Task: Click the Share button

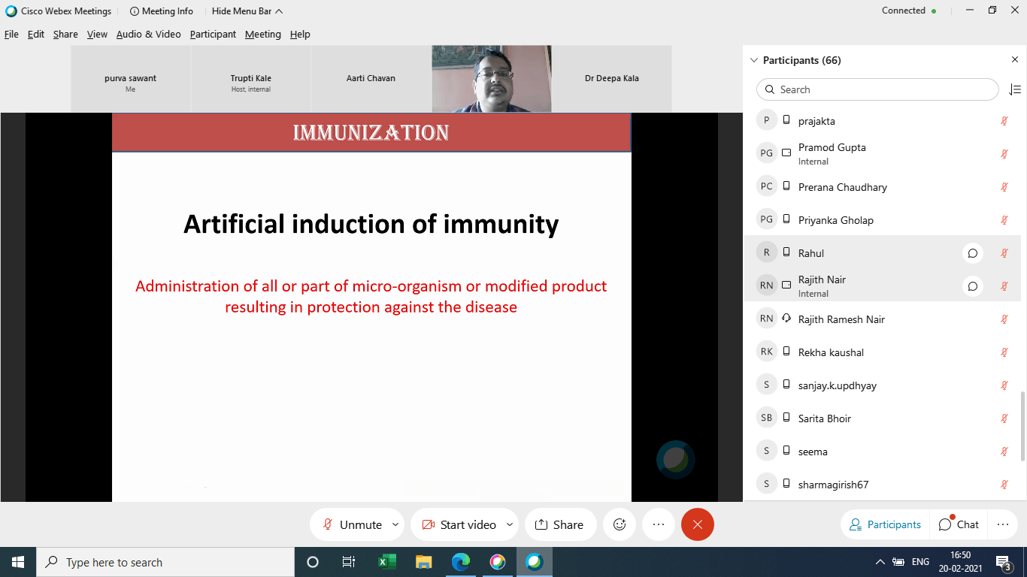Action: 559,524
